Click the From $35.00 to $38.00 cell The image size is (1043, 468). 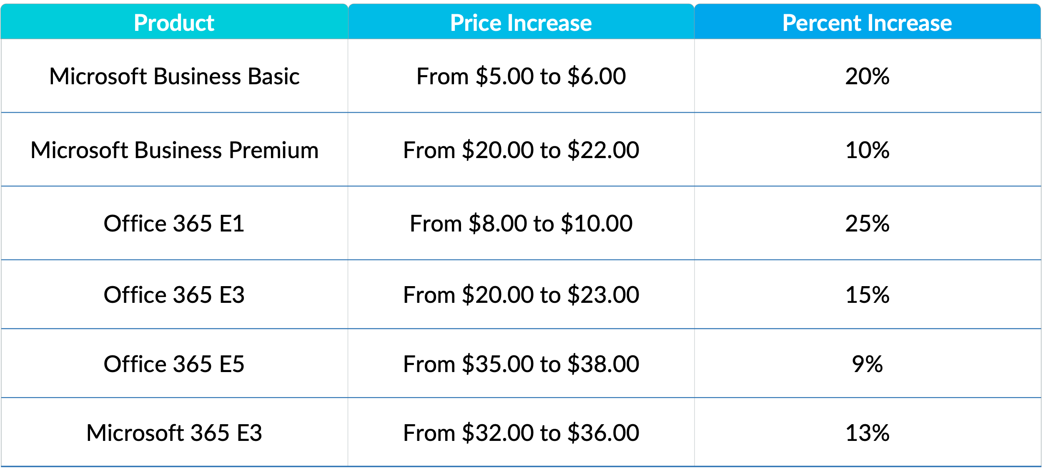click(x=521, y=363)
